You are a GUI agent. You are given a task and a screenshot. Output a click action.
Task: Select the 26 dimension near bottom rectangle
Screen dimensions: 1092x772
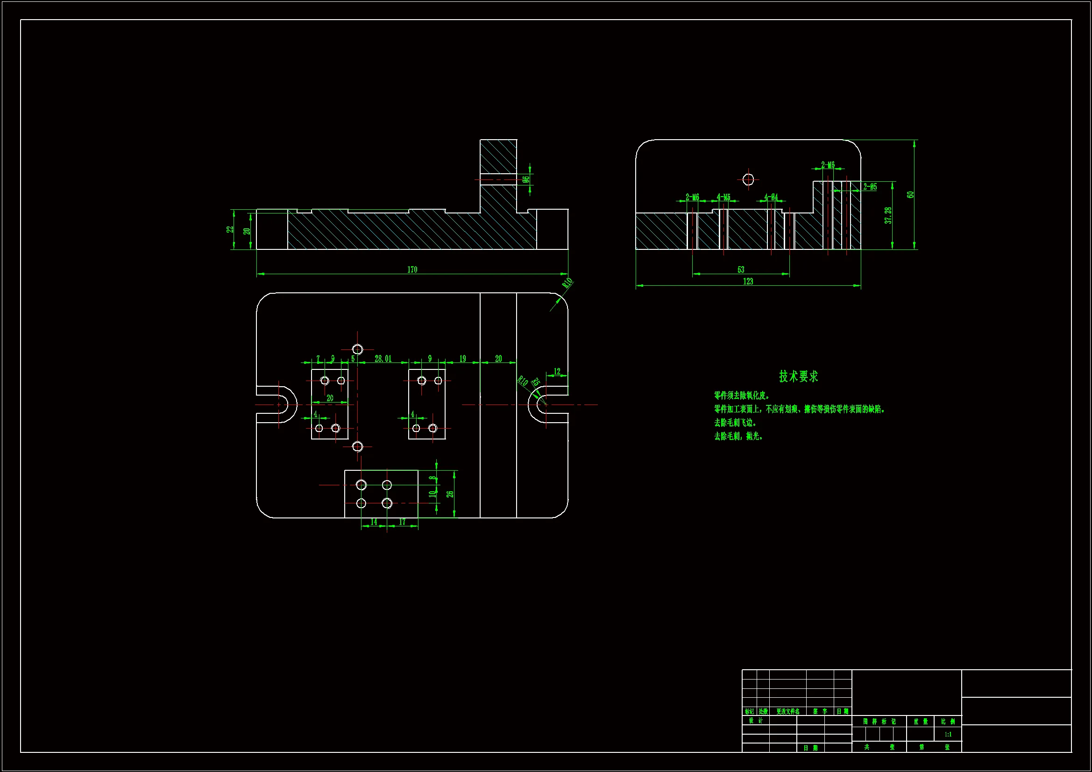(450, 494)
